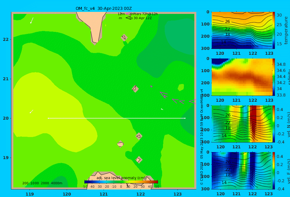Click the 'temperature' colorbar axis label
This screenshot has height=197, width=290.
(x=286, y=30)
